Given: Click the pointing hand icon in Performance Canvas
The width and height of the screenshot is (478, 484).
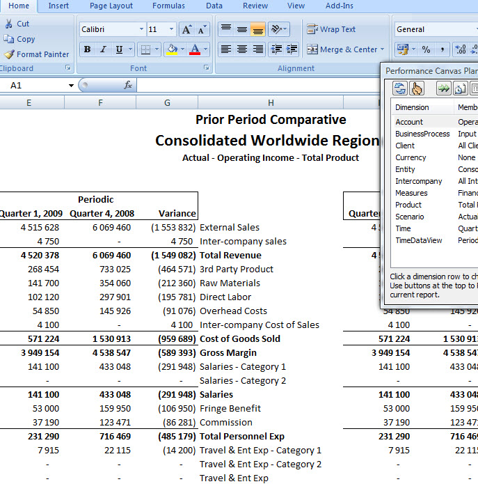Looking at the screenshot, I should 416,88.
